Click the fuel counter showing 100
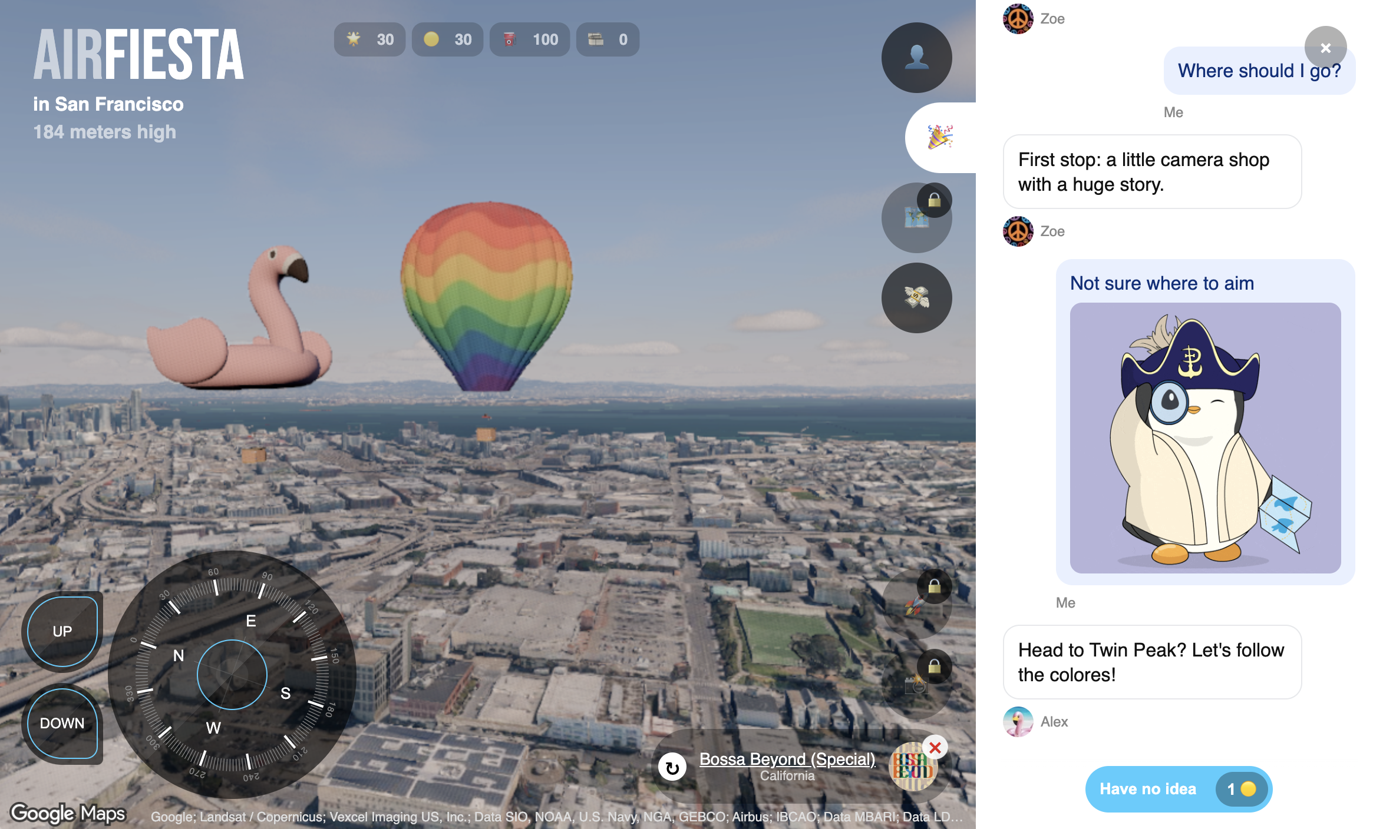 tap(529, 39)
